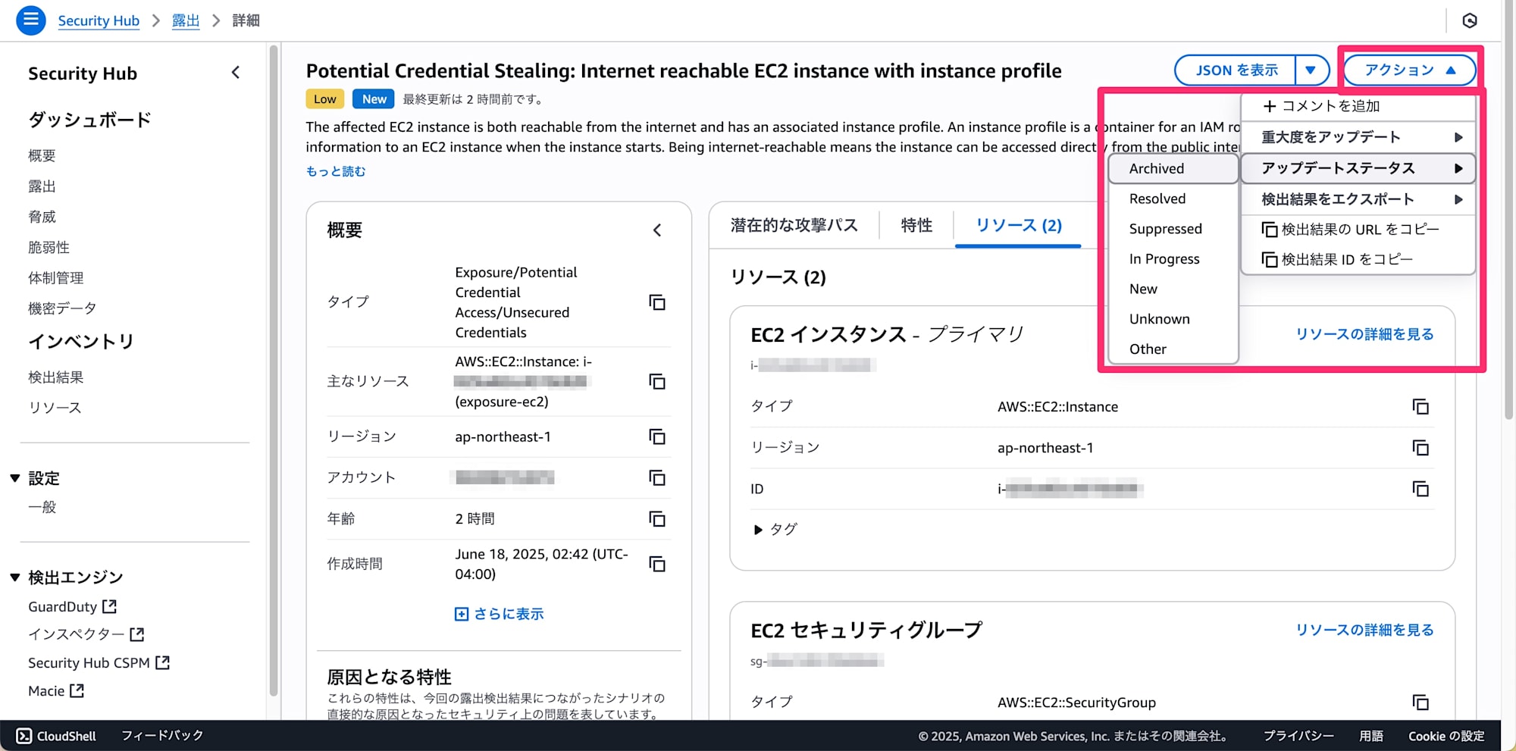Image resolution: width=1516 pixels, height=751 pixels.
Task: Open インスペクター external link
Action: click(86, 634)
